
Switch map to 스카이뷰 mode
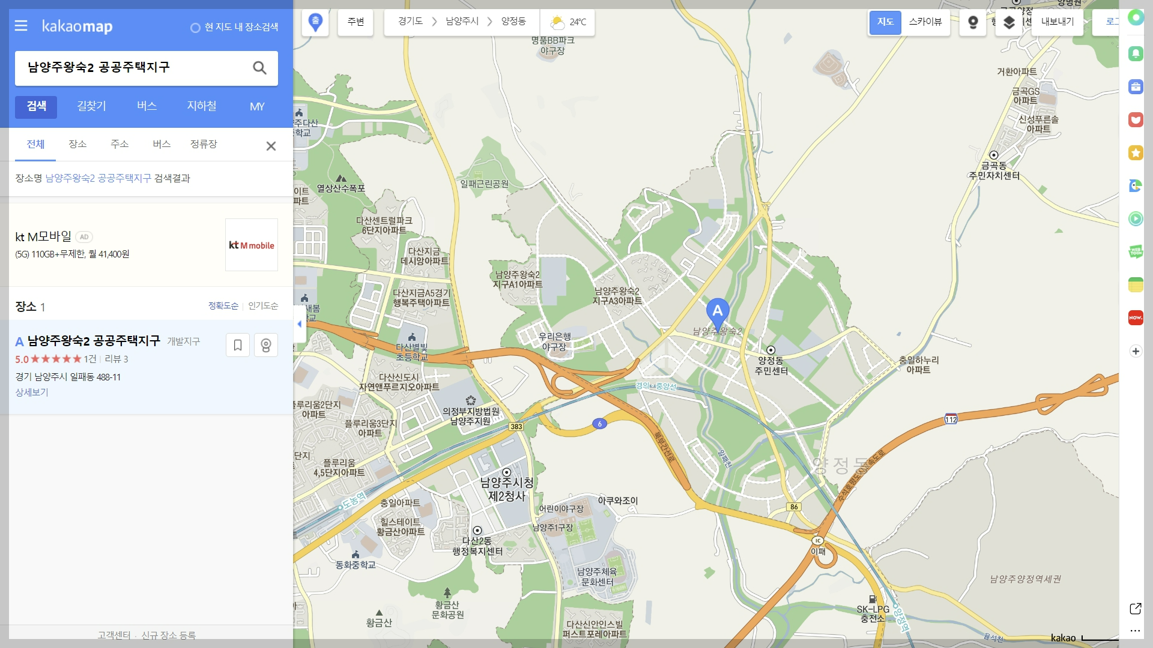[925, 22]
